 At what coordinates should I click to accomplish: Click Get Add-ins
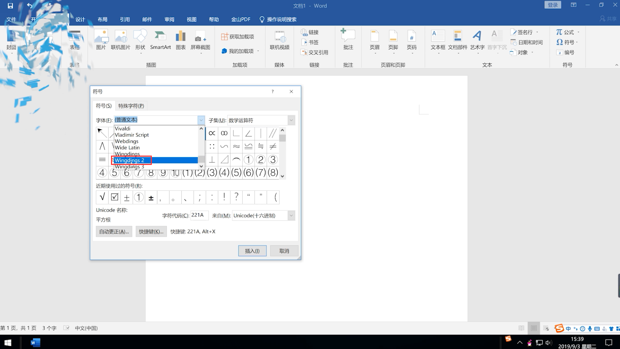[238, 36]
